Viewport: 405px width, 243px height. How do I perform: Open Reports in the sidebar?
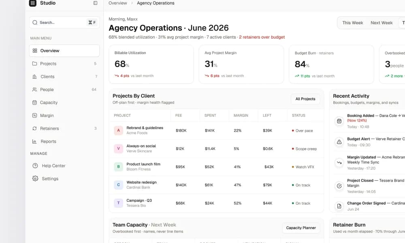[x=64, y=141]
